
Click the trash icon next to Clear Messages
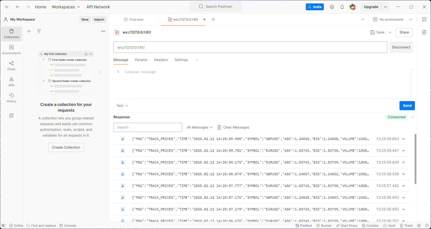tap(219, 127)
